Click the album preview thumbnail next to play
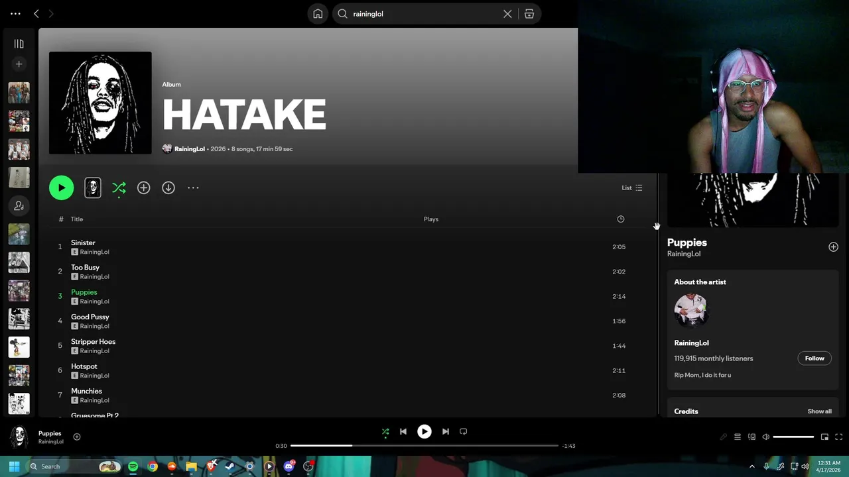 point(93,187)
